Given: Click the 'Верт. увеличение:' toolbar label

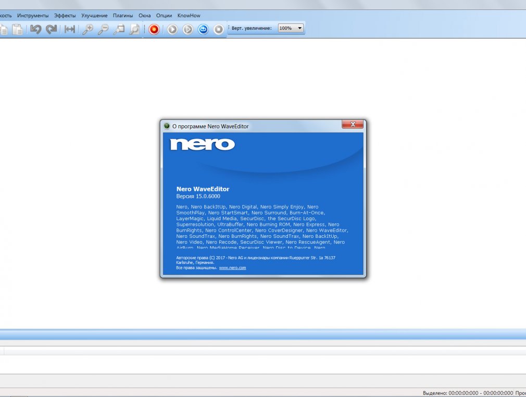Looking at the screenshot, I should tap(252, 28).
